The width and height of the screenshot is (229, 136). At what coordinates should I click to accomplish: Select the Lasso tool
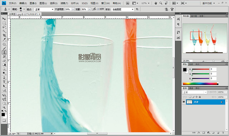click(x=4, y=27)
